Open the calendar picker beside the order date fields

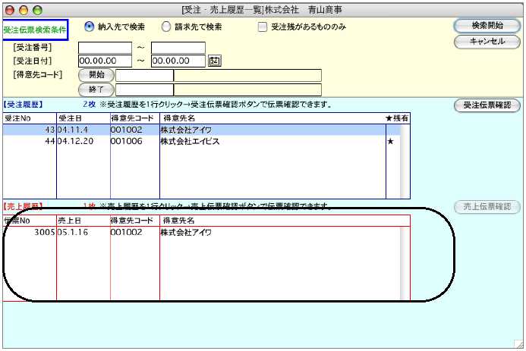(x=215, y=61)
